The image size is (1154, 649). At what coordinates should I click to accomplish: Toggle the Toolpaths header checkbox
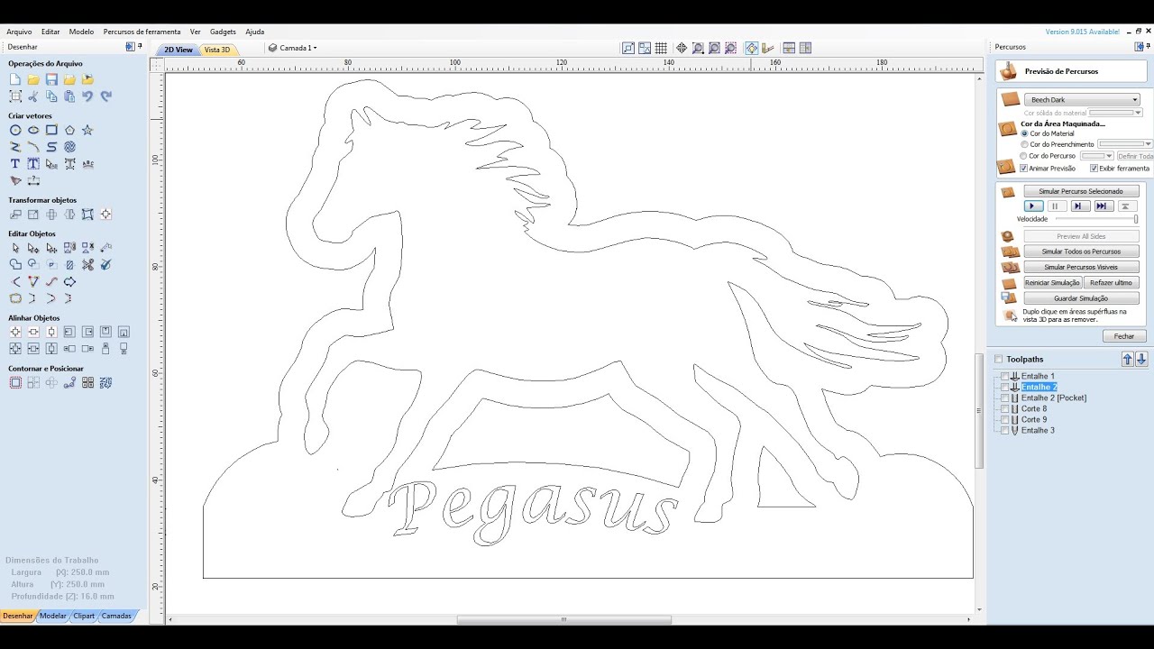click(x=998, y=359)
